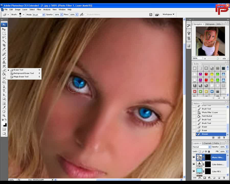230x184 pixels.
Task: Open the Image menu
Action: [18, 9]
